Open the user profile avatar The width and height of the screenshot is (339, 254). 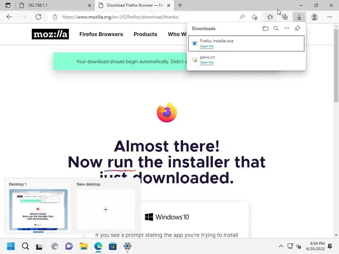click(315, 17)
